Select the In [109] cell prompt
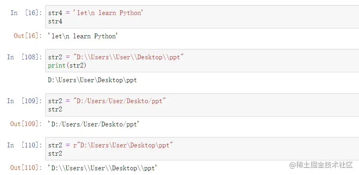The height and width of the screenshot is (175, 359). 24,101
